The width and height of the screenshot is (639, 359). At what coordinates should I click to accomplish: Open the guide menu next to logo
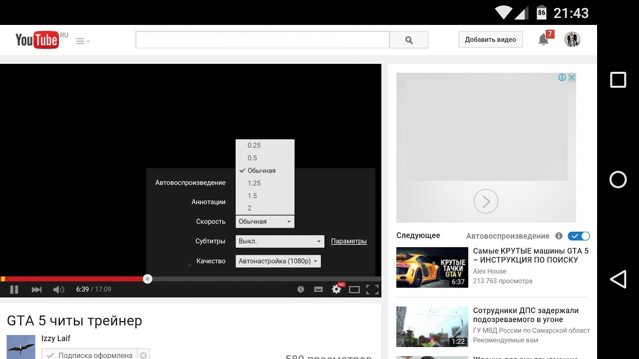pyautogui.click(x=82, y=41)
